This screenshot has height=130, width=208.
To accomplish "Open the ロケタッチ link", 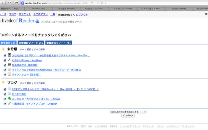I will (x=25, y=14).
